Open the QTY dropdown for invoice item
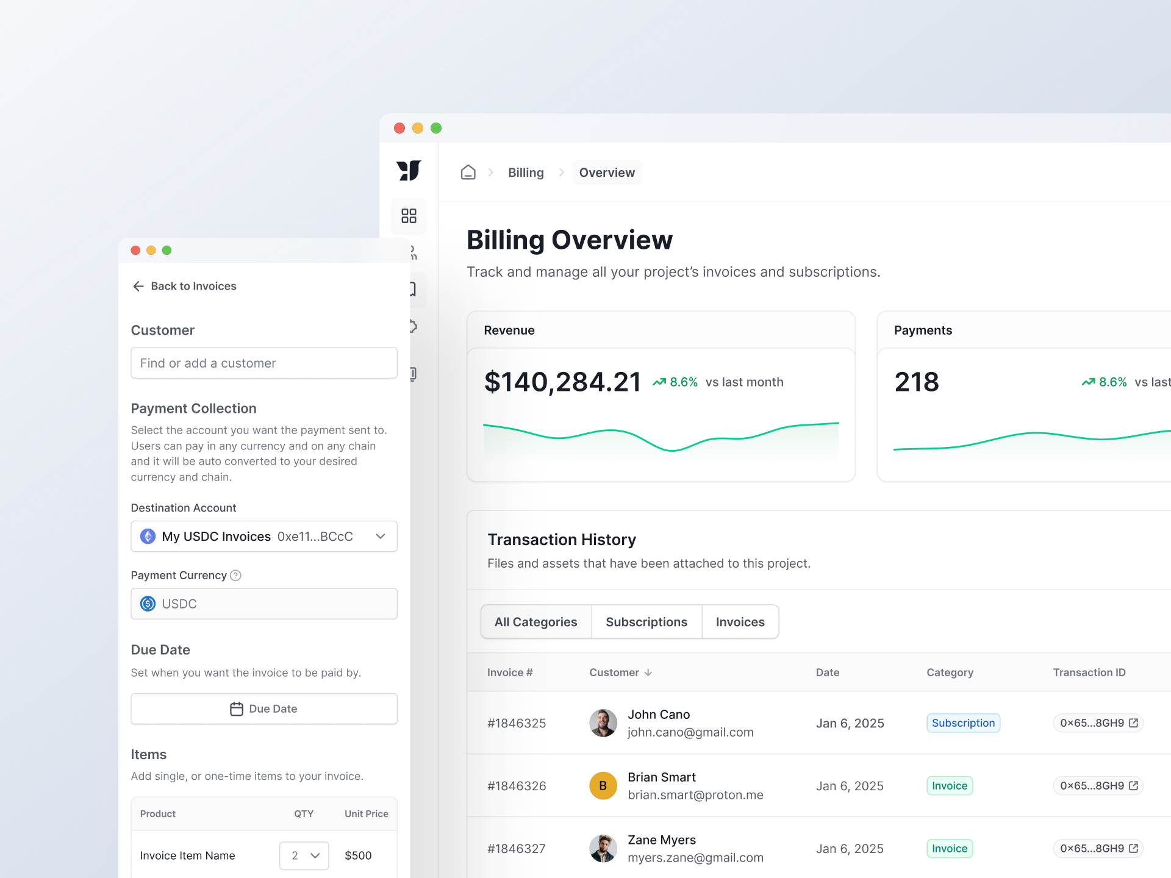 pyautogui.click(x=304, y=855)
